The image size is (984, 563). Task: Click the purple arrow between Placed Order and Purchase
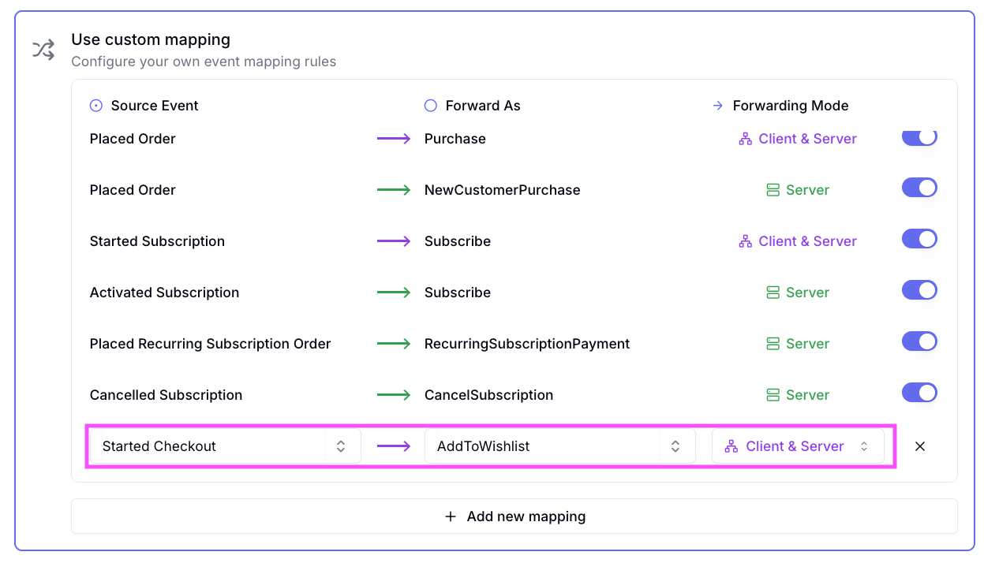click(394, 138)
